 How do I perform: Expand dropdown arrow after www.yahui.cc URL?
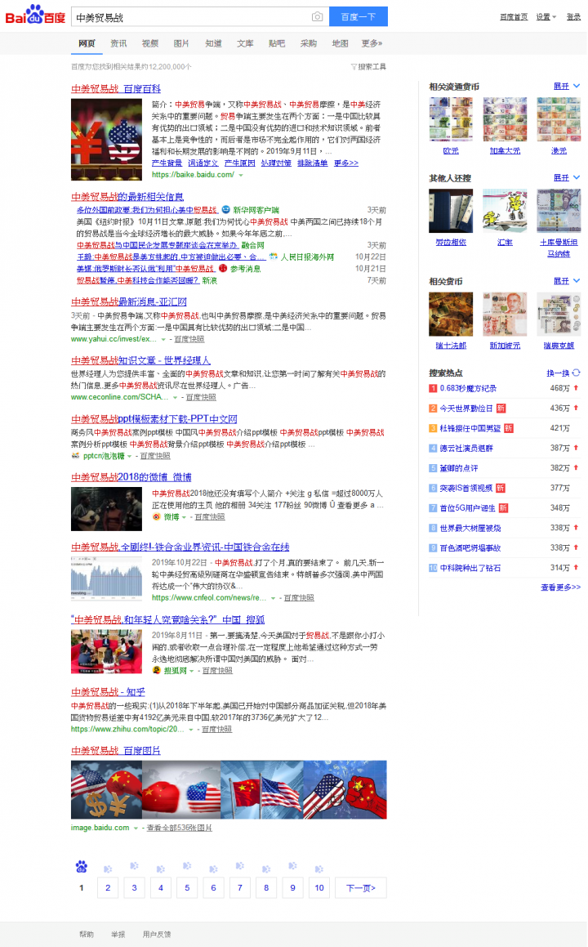[x=163, y=339]
